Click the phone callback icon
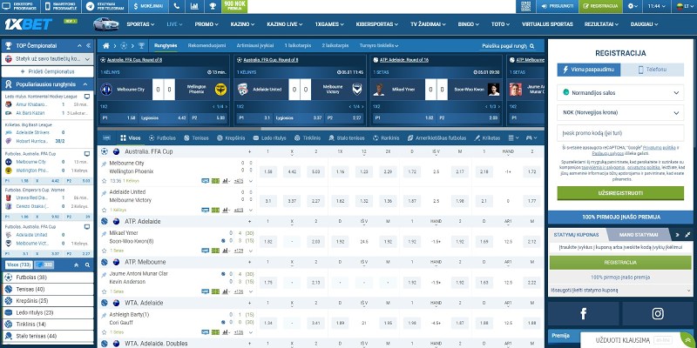697x348 pixels. pos(177,6)
